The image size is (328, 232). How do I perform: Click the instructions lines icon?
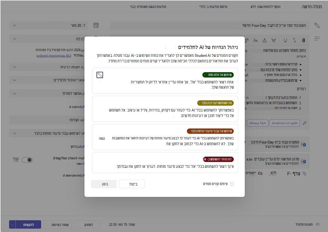click(x=317, y=39)
